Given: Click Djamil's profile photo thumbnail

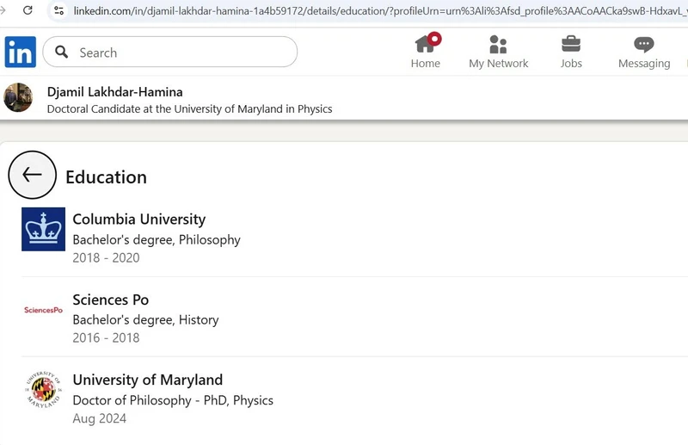Looking at the screenshot, I should click(18, 98).
